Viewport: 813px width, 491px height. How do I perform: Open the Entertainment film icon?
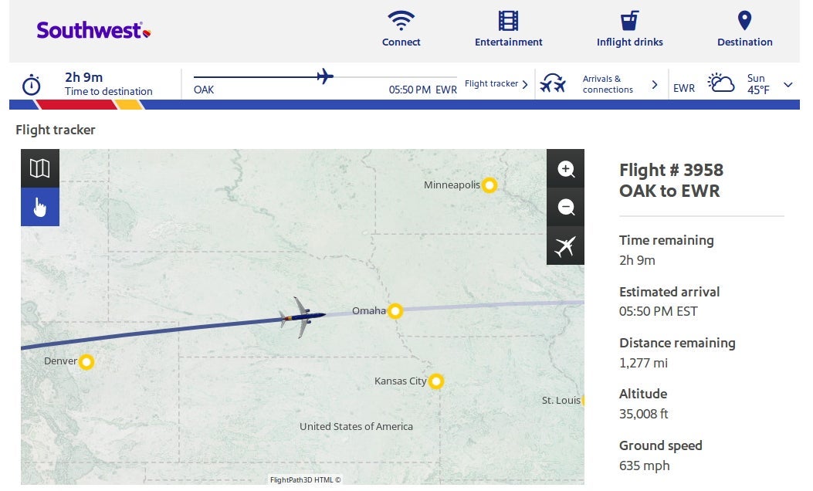pyautogui.click(x=508, y=20)
